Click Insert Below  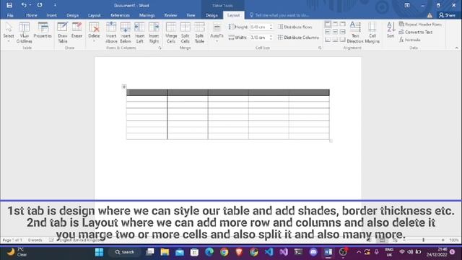125,32
